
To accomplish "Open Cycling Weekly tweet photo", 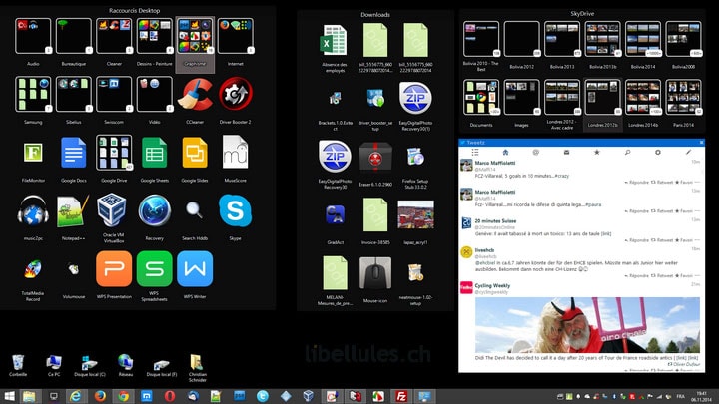I will point(587,325).
